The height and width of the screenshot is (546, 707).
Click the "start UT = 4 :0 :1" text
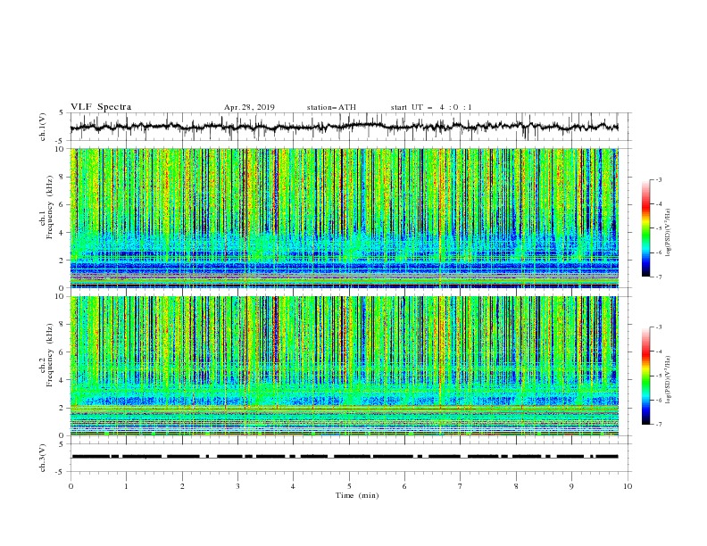pyautogui.click(x=431, y=107)
